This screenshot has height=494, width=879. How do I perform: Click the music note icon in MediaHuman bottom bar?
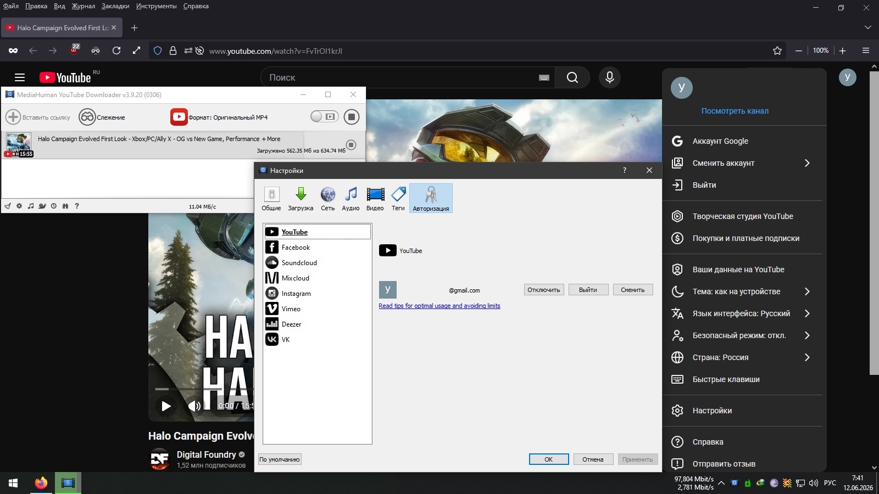click(x=31, y=206)
